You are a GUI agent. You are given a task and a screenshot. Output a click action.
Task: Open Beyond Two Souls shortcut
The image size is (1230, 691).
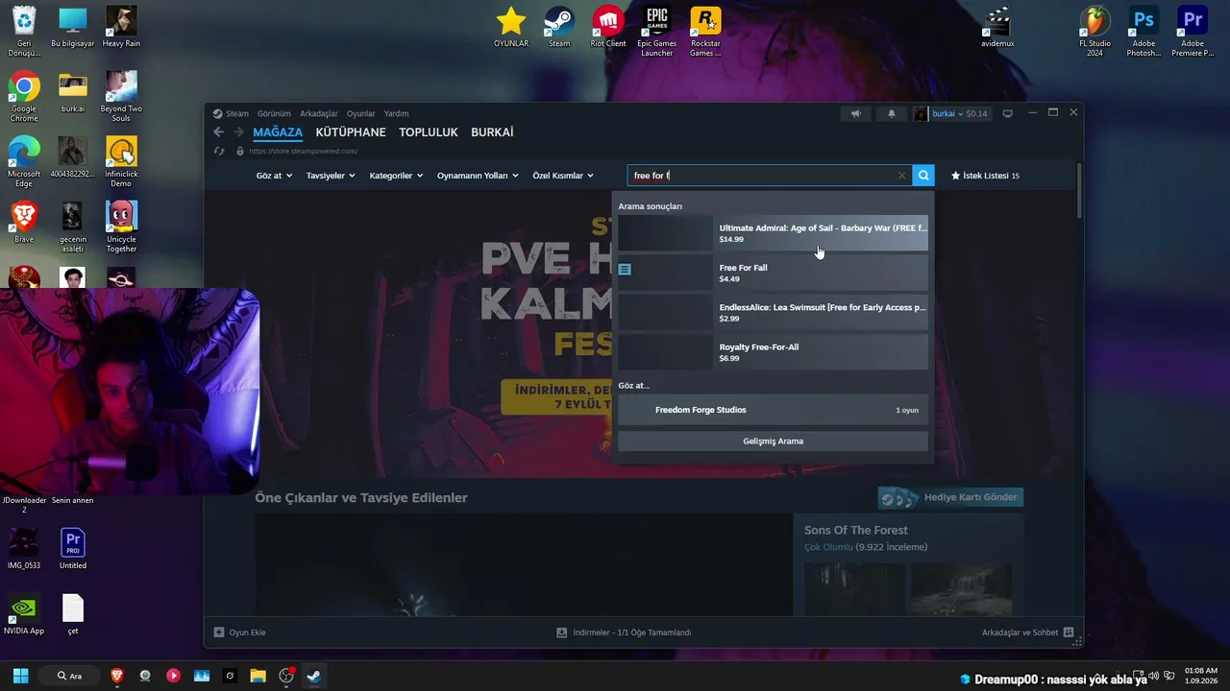(121, 96)
